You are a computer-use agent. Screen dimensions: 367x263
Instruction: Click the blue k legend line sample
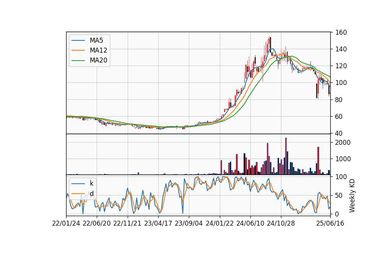tap(78, 184)
